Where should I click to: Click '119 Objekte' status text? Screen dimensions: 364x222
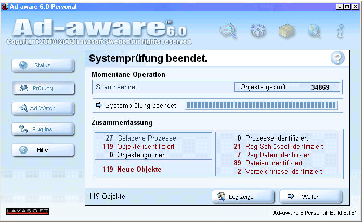[107, 196]
